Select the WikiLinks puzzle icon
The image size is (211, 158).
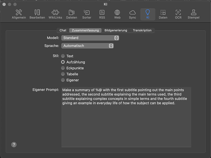(56, 14)
